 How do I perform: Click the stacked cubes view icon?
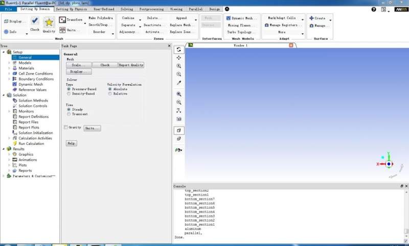point(178,139)
